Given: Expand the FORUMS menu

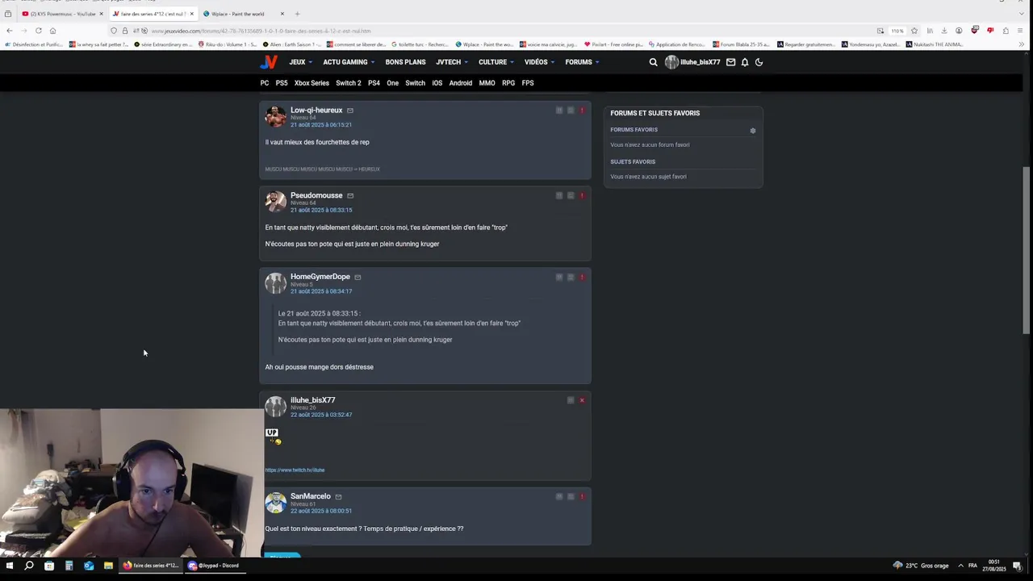Looking at the screenshot, I should click(x=582, y=62).
